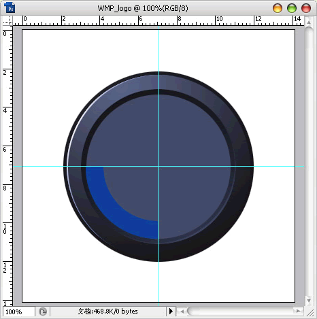Image resolution: width=317 pixels, height=319 pixels.
Task: Open the status bar black triangle menu
Action: [171, 311]
